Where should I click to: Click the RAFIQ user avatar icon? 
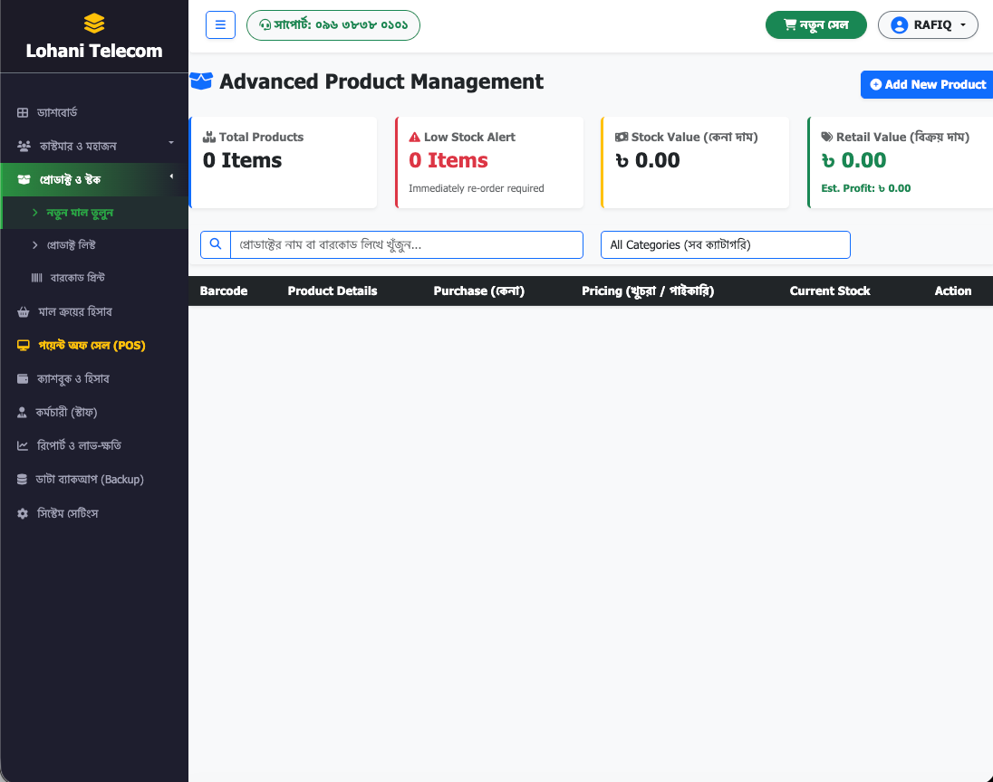[900, 24]
